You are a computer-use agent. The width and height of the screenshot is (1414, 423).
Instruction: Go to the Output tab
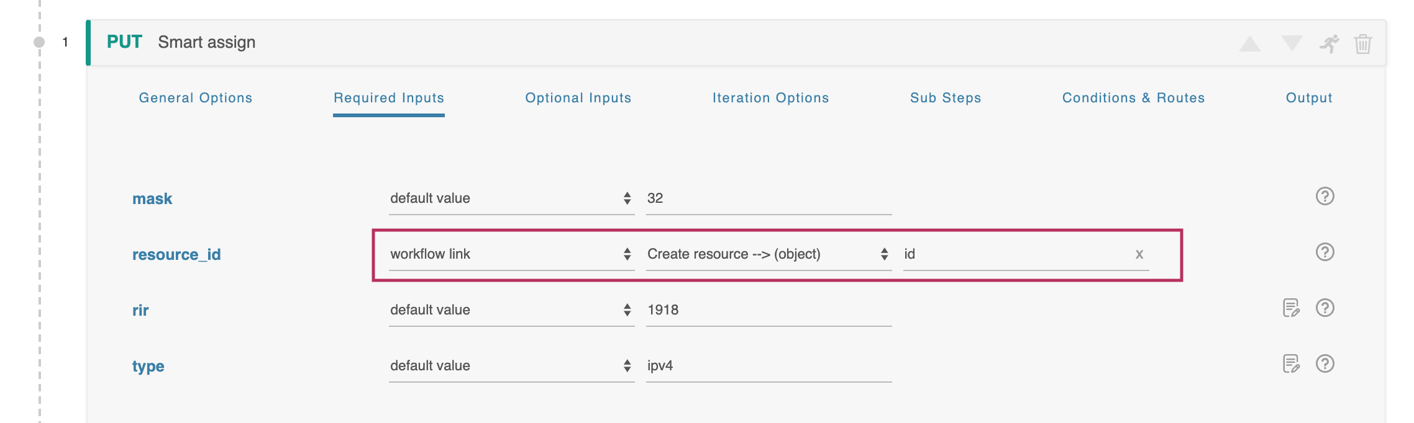point(1309,98)
